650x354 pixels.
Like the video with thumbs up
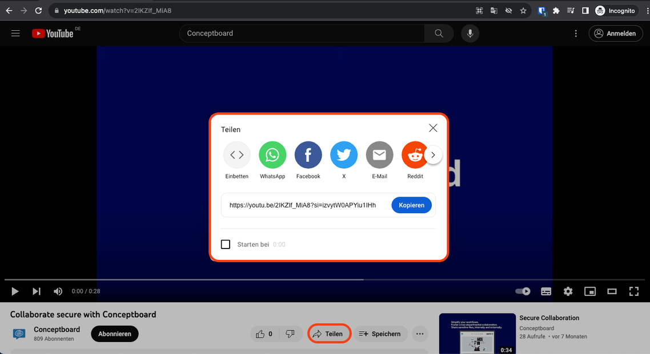264,333
